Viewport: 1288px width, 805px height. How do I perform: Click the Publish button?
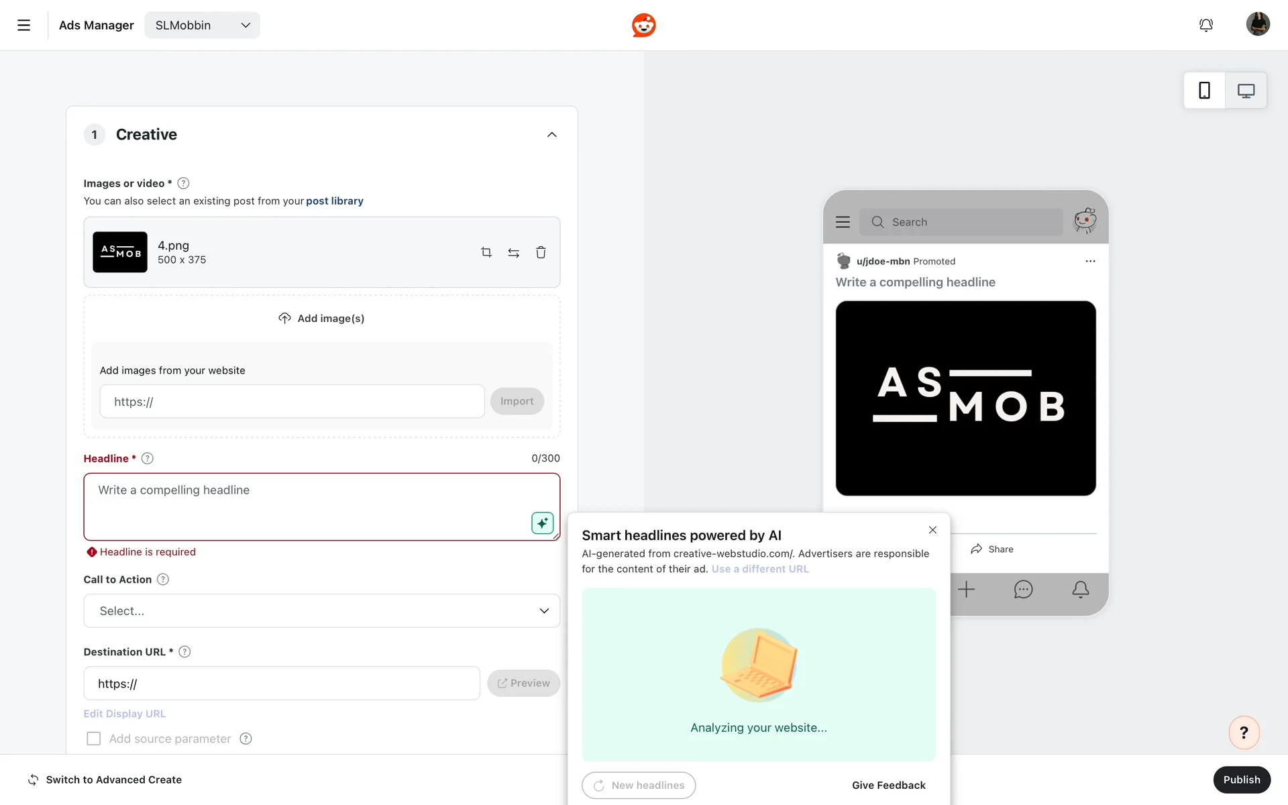pyautogui.click(x=1241, y=780)
